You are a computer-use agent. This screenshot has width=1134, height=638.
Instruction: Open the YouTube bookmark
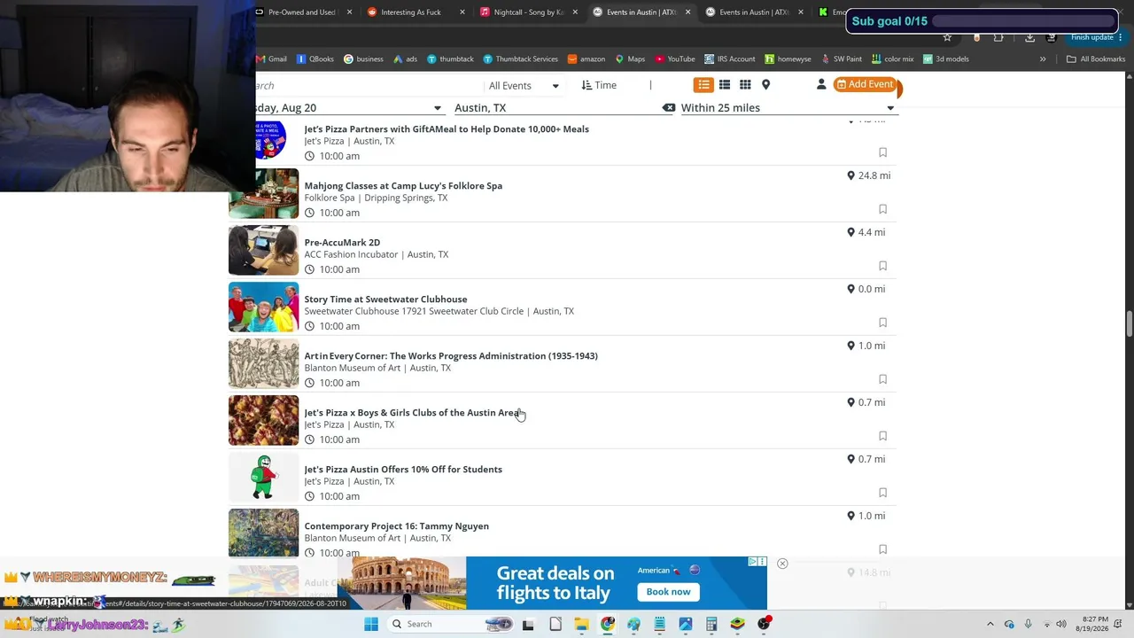675,59
